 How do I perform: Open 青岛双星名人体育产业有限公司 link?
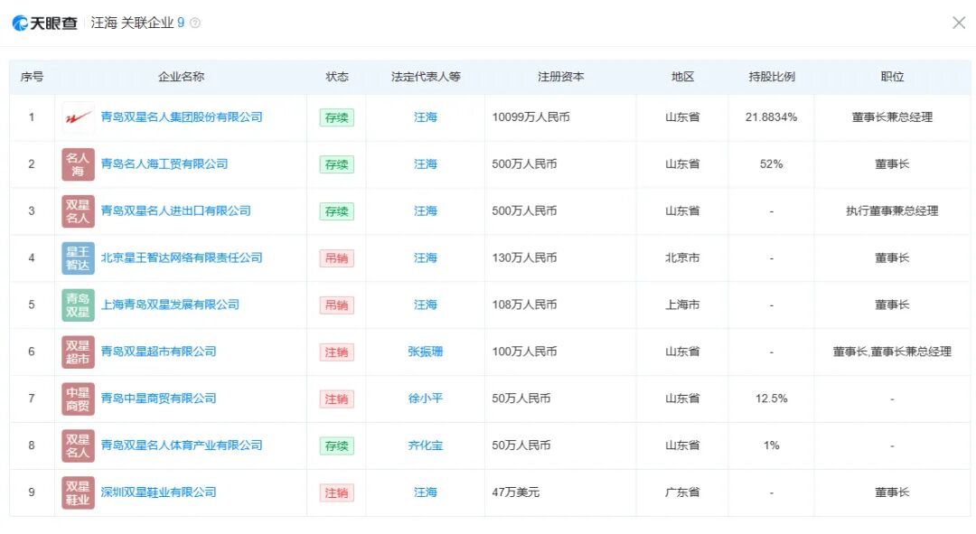182,445
